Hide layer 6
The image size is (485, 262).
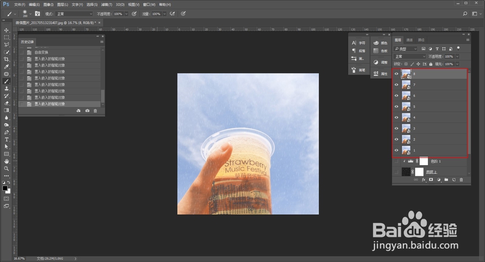tap(396, 95)
